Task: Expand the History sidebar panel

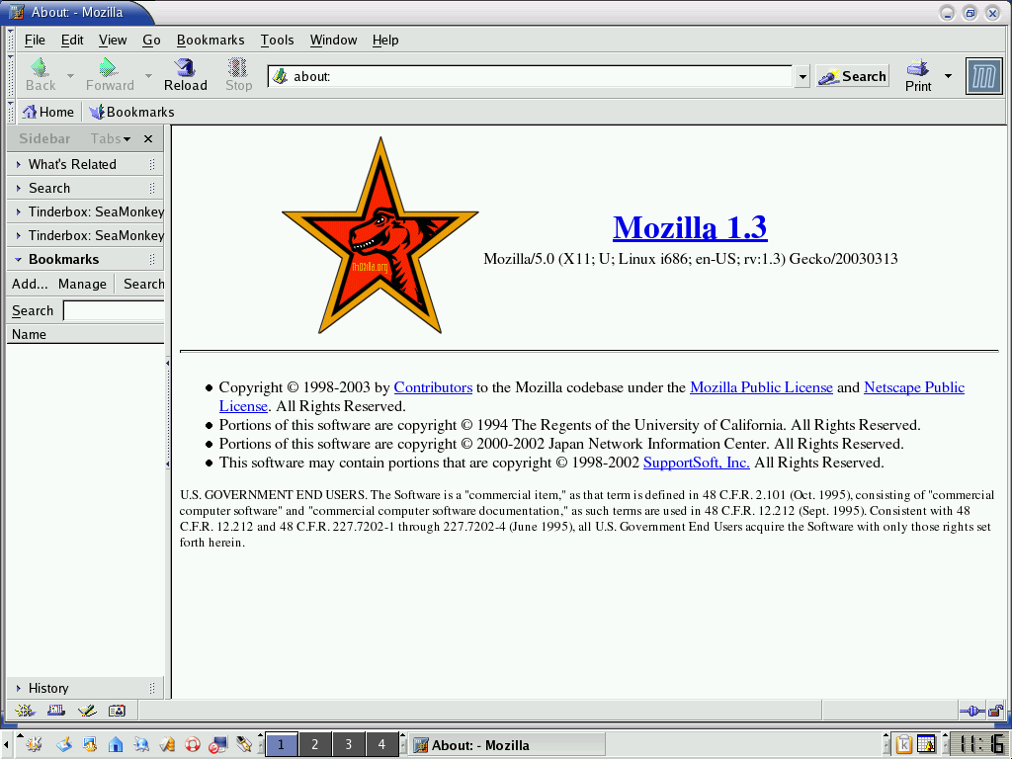Action: coord(85,688)
